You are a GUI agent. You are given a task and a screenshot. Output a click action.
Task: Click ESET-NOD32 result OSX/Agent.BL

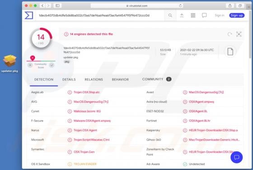click(198, 111)
